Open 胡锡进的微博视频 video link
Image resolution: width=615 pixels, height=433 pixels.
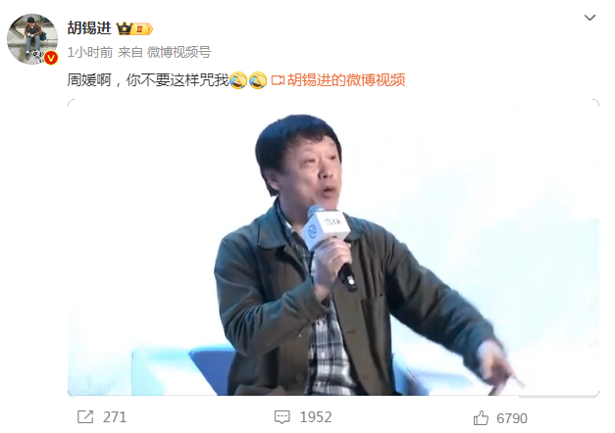pos(346,80)
